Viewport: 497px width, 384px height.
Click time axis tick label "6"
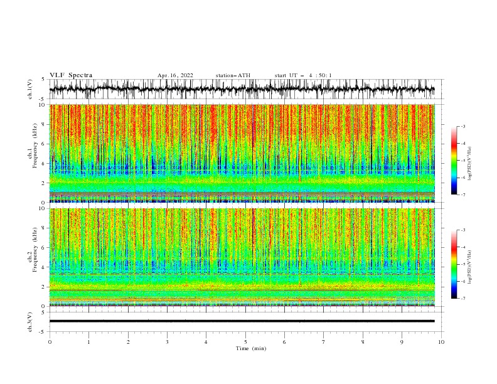(x=284, y=342)
